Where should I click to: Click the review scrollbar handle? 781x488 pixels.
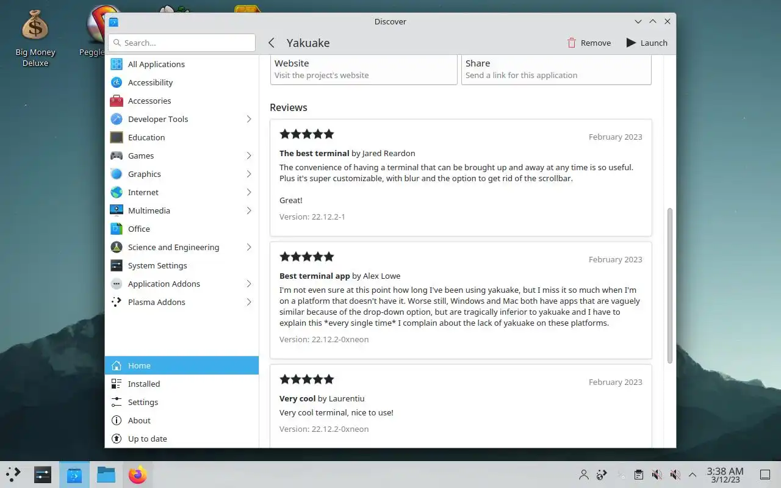click(x=669, y=285)
